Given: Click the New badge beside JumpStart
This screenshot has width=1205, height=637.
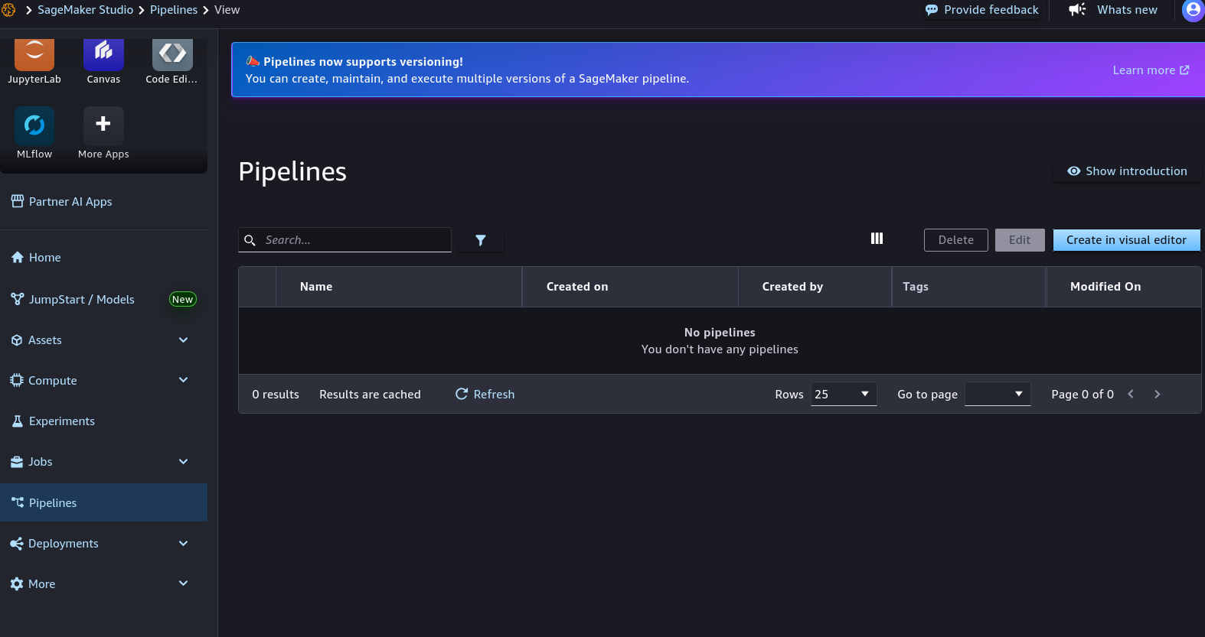Looking at the screenshot, I should point(183,299).
